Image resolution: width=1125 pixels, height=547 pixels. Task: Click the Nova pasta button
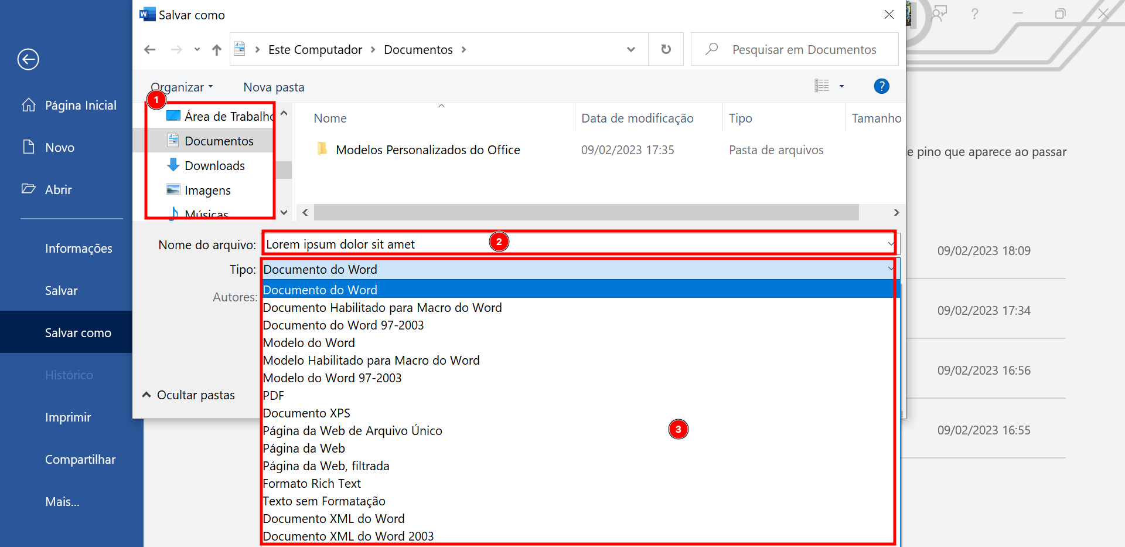tap(273, 87)
